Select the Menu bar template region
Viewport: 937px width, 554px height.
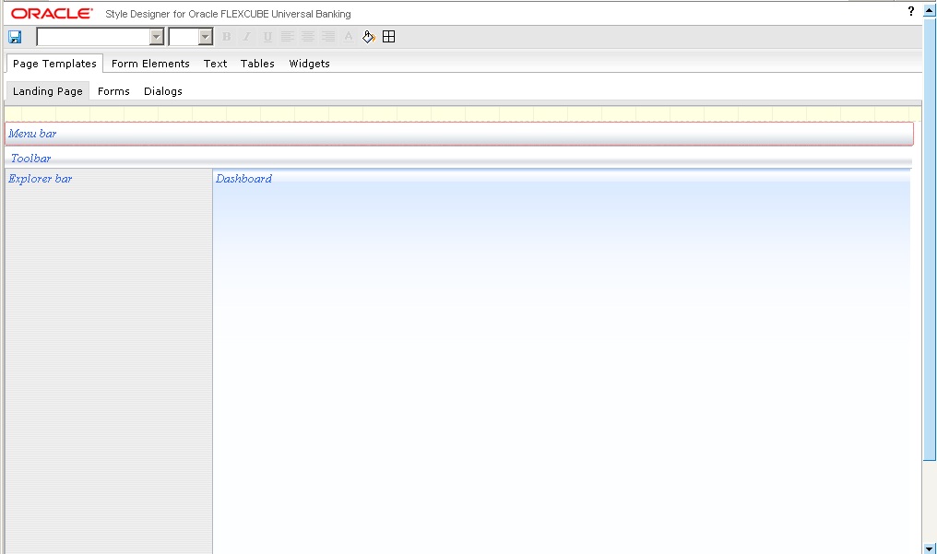(x=459, y=134)
